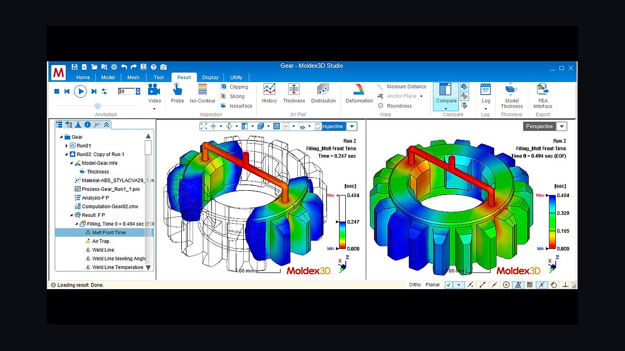This screenshot has width=625, height=351.
Task: Activate the Probe tool
Action: (x=177, y=93)
